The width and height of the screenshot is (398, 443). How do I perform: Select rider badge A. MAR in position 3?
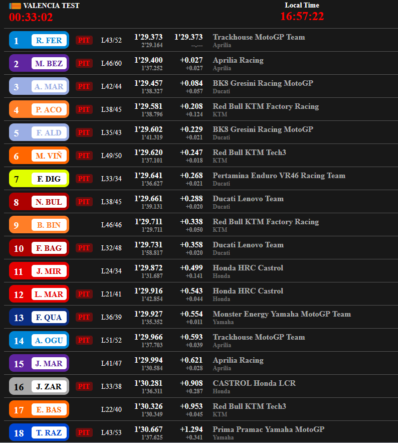[x=39, y=86]
